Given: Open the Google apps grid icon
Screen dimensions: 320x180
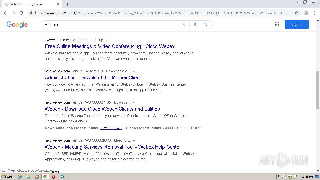Looking at the screenshot, I should coord(277,24).
